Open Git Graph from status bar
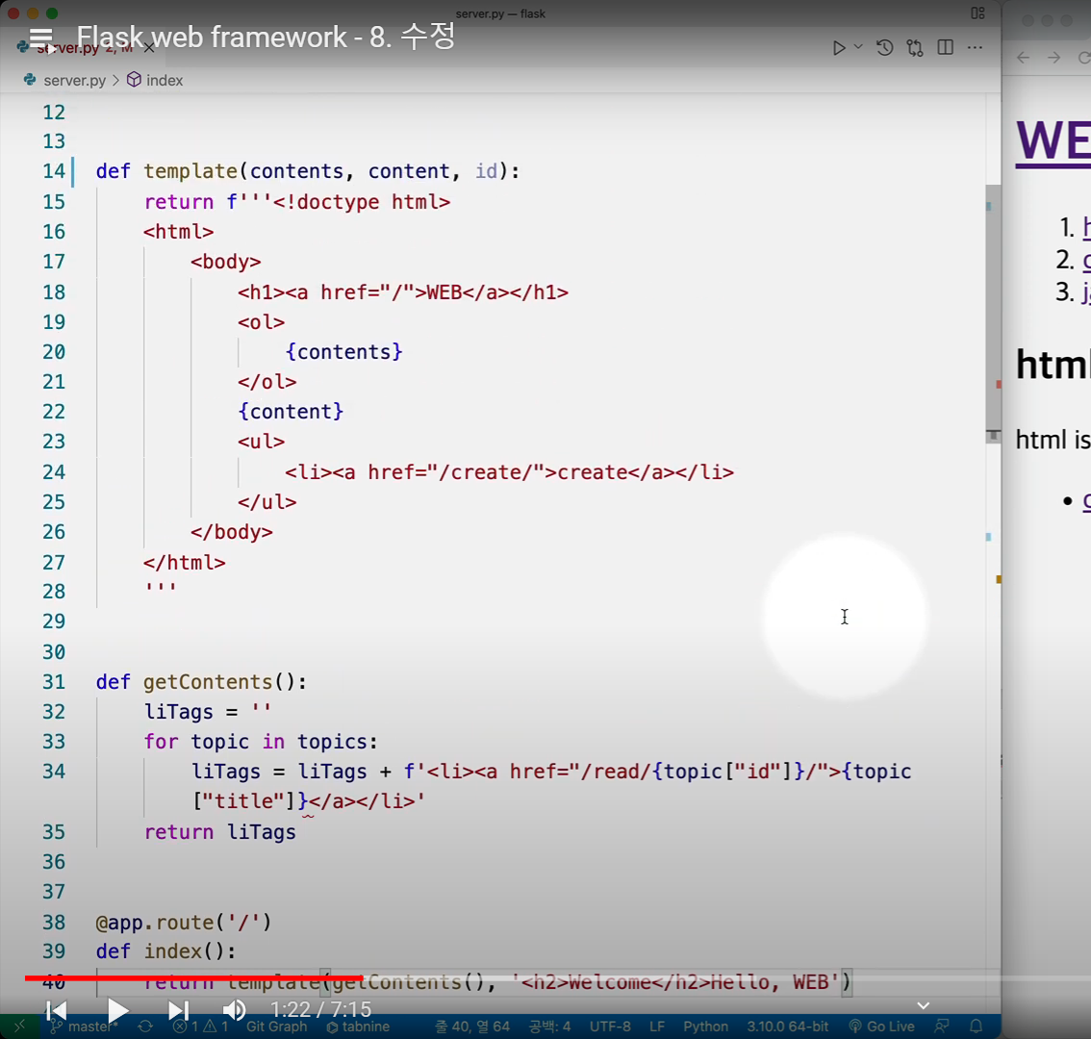Image resolution: width=1091 pixels, height=1039 pixels. tap(276, 1026)
